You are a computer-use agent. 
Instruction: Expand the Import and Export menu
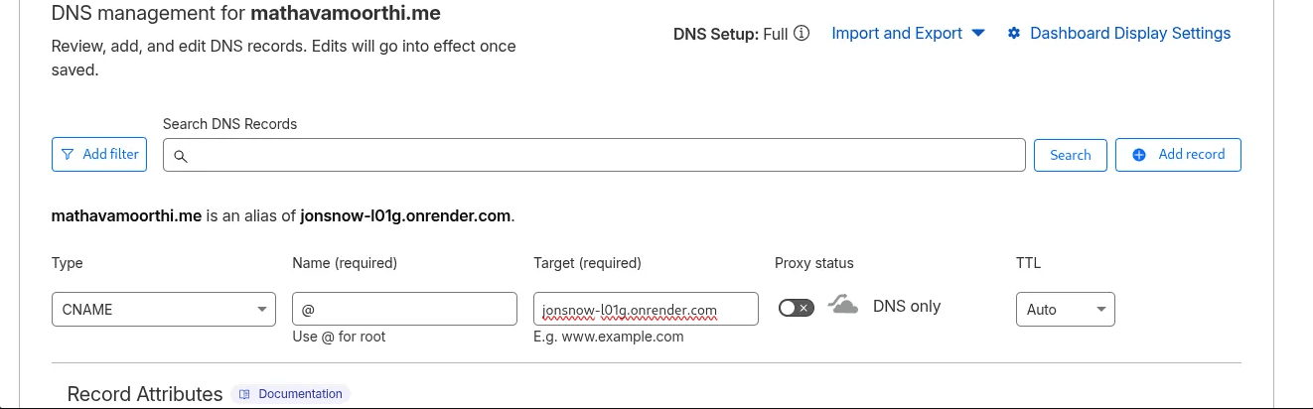[x=908, y=34]
